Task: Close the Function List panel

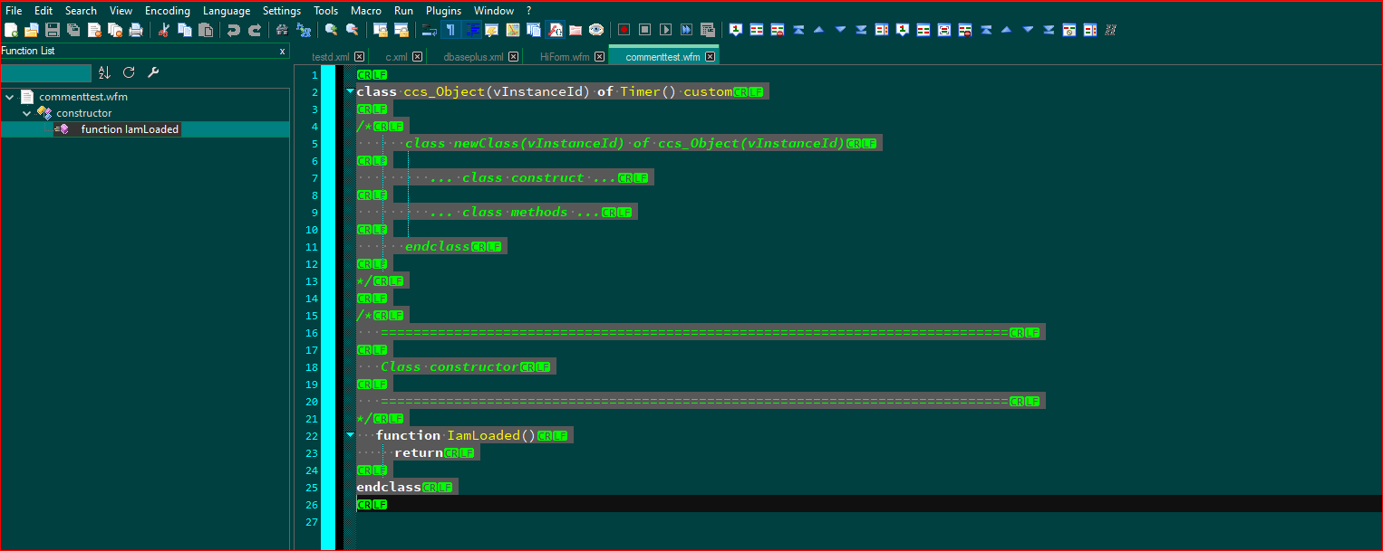Action: click(282, 52)
